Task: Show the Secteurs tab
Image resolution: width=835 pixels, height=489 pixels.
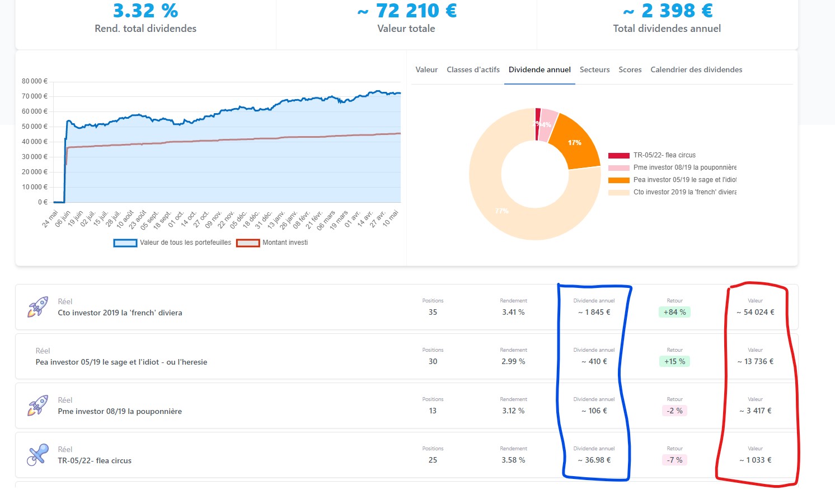Action: coord(594,69)
